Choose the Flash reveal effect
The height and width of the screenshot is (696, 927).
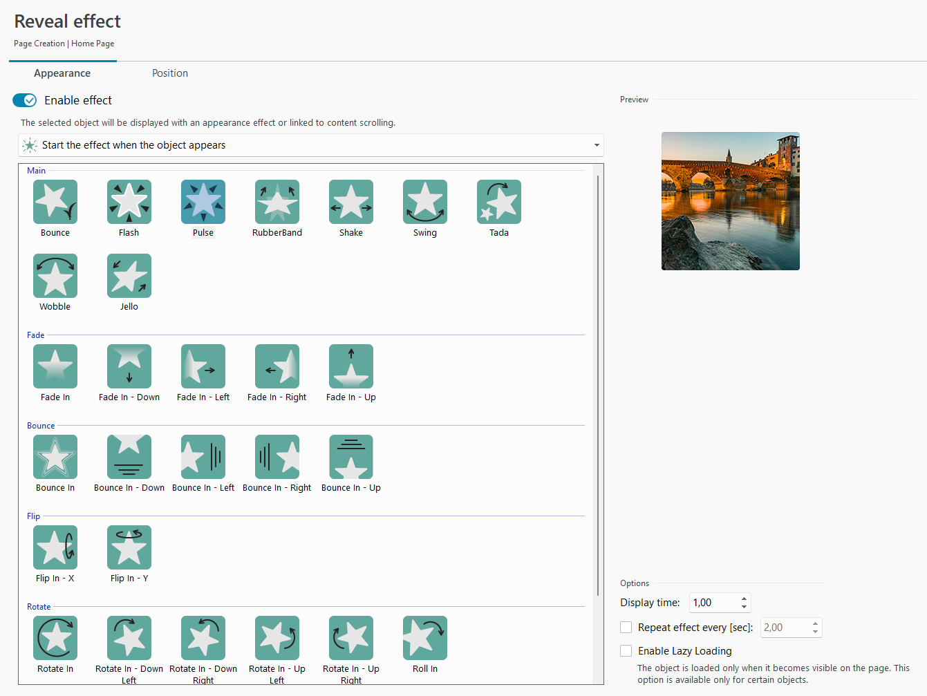pyautogui.click(x=129, y=202)
